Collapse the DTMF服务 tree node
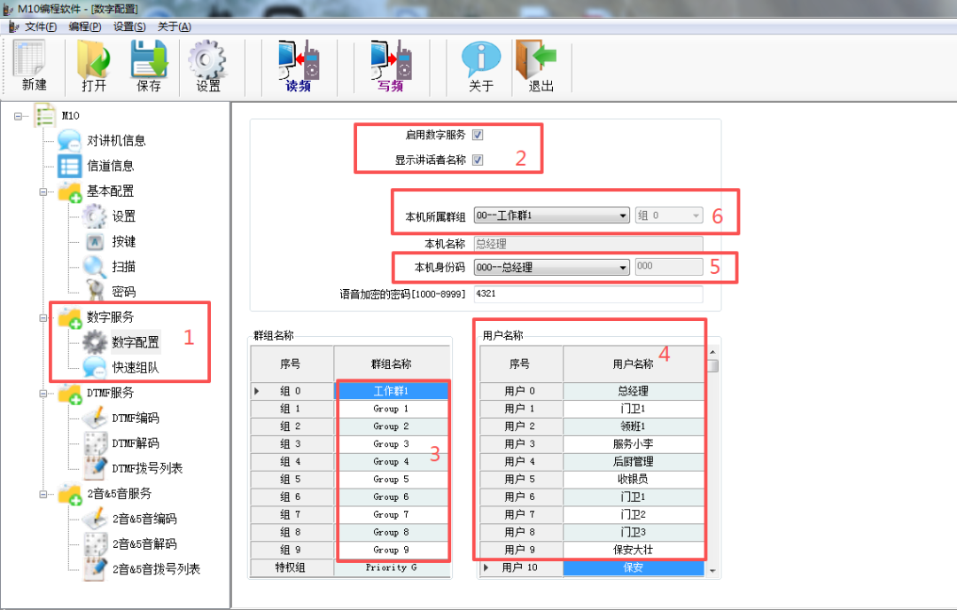Screen dimensions: 957x610 coord(43,394)
